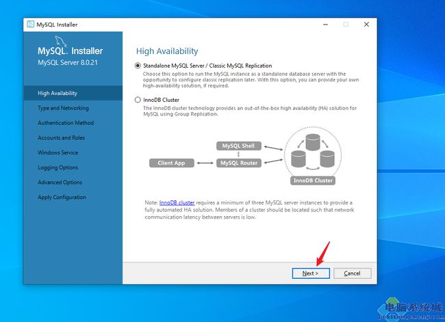Click the Cancel button
445x322 pixels.
[x=352, y=273]
